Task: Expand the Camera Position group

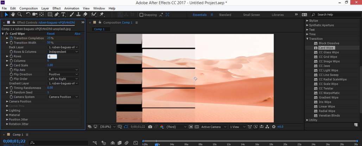Action: pyautogui.click(x=7, y=101)
